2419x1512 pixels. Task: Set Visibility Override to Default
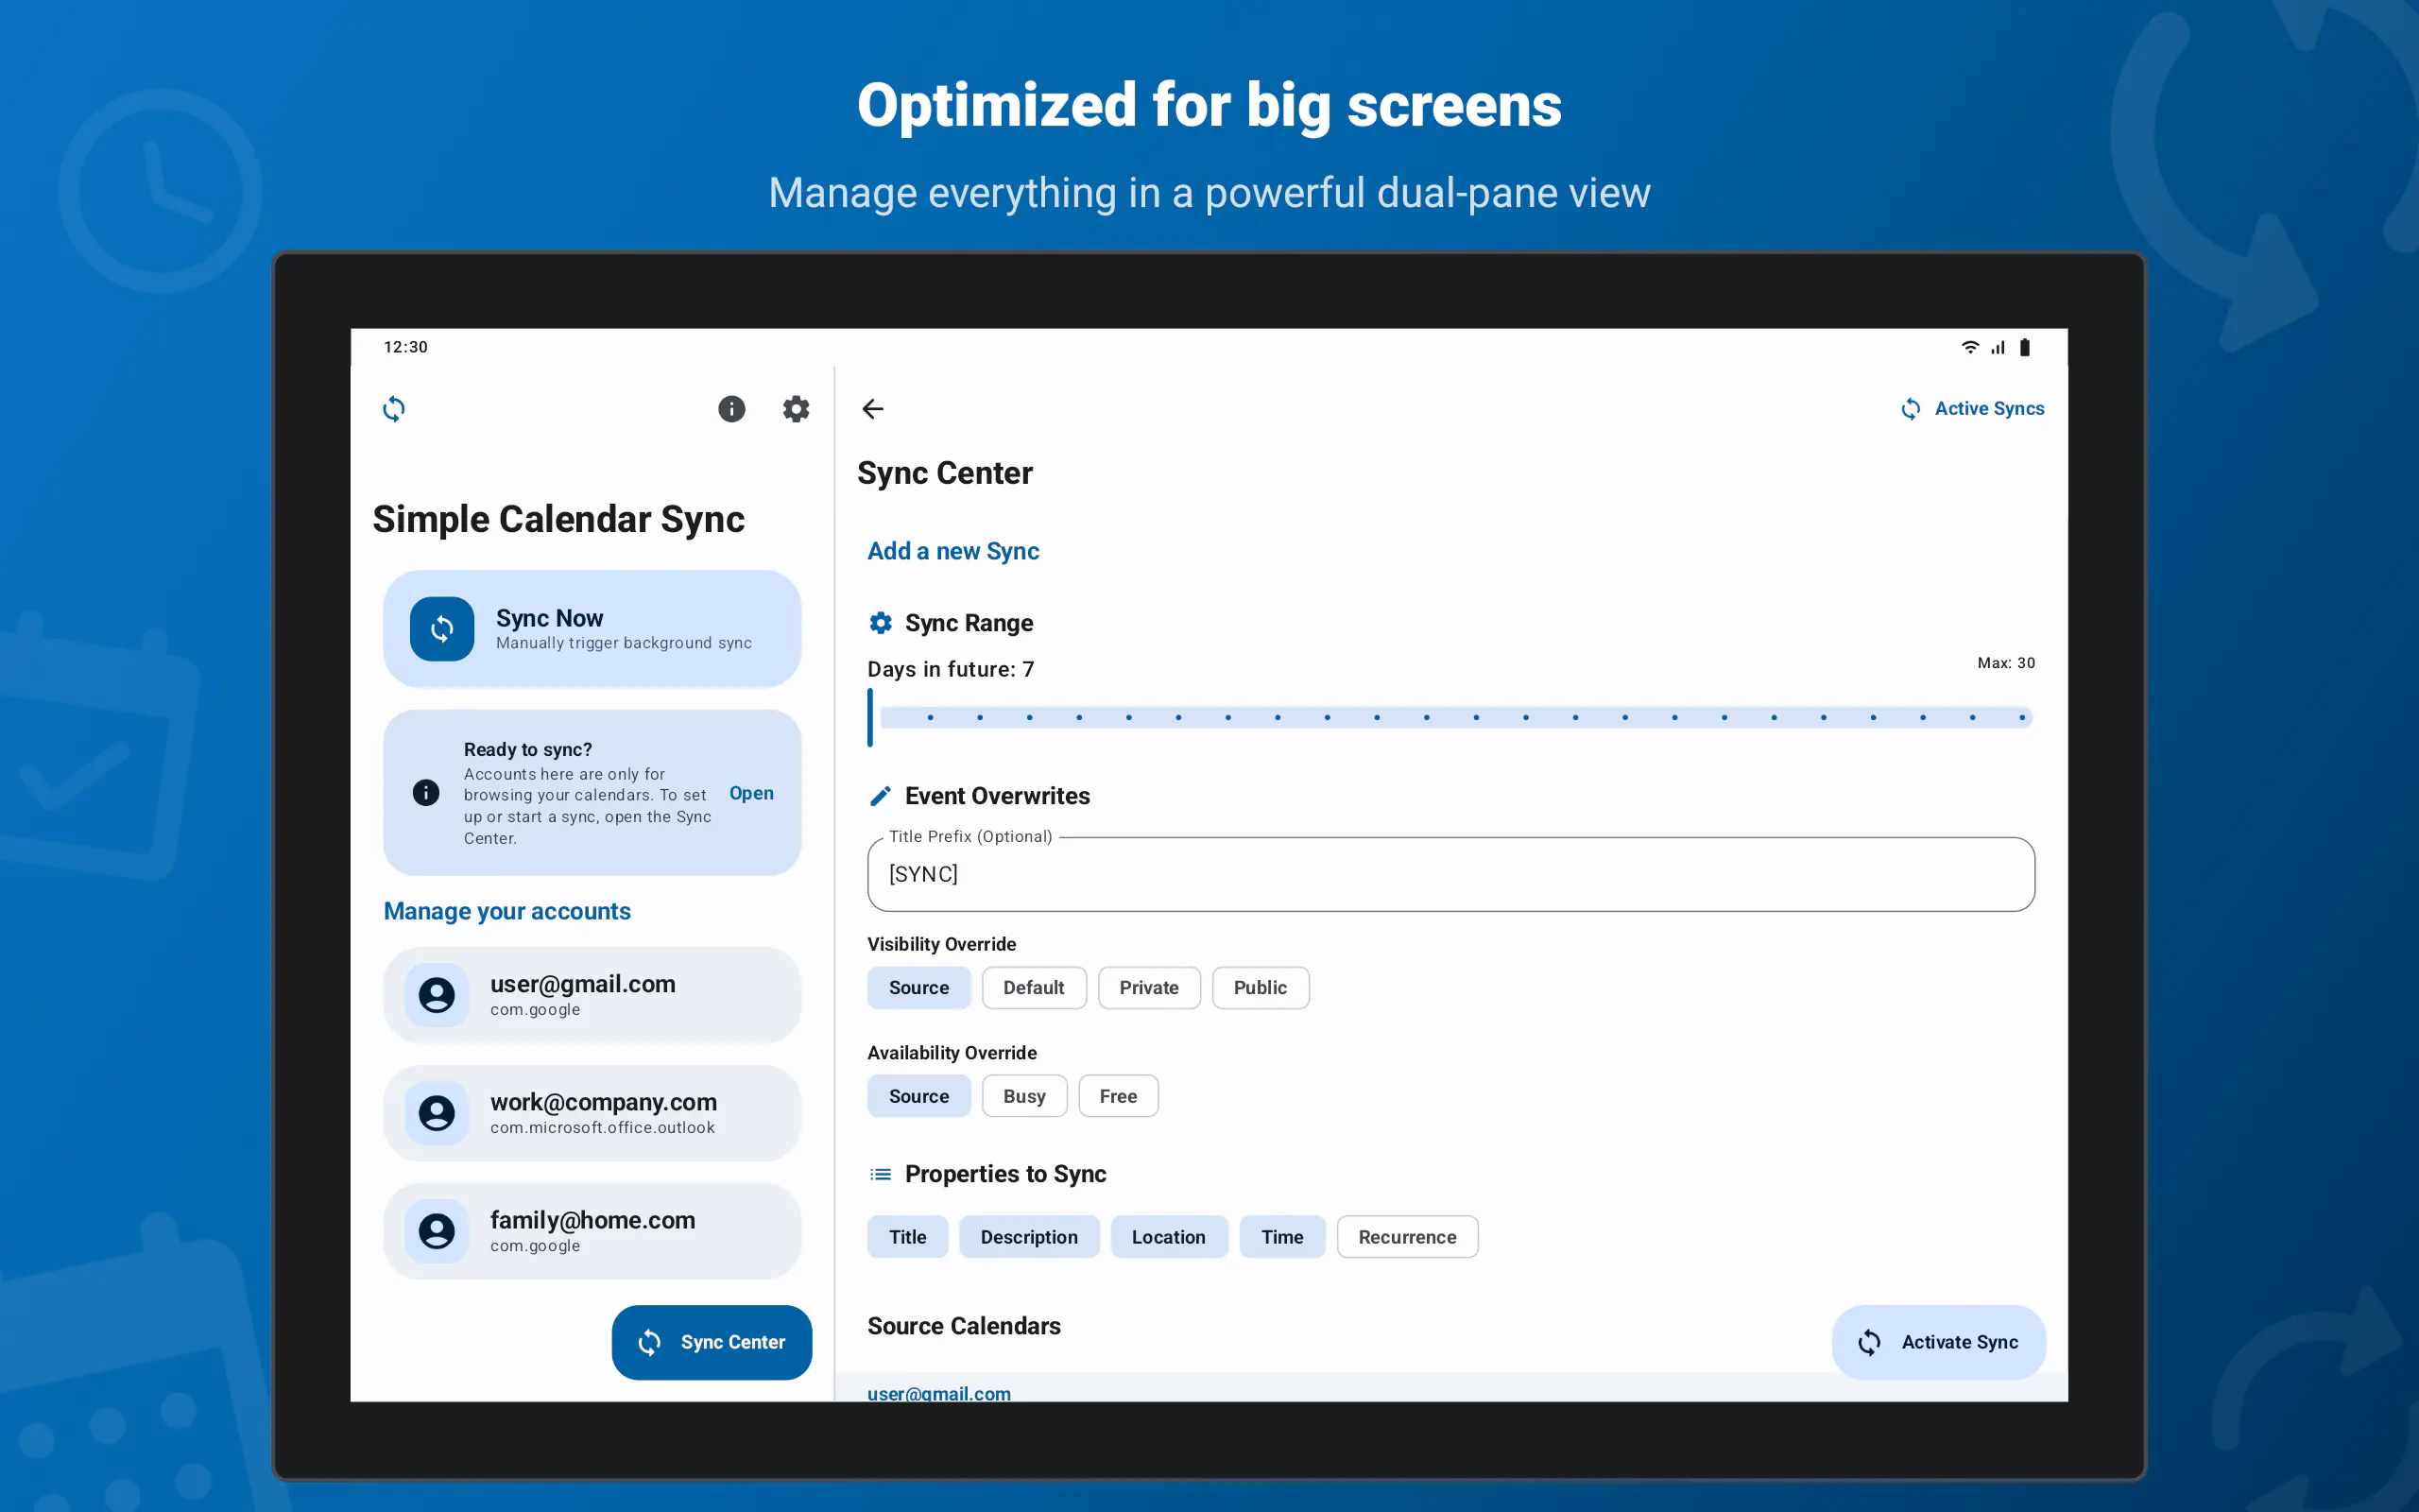click(1034, 988)
